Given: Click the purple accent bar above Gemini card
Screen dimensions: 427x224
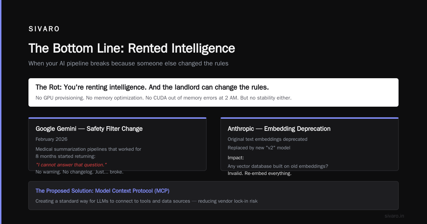Looking at the screenshot, I should [117, 118].
